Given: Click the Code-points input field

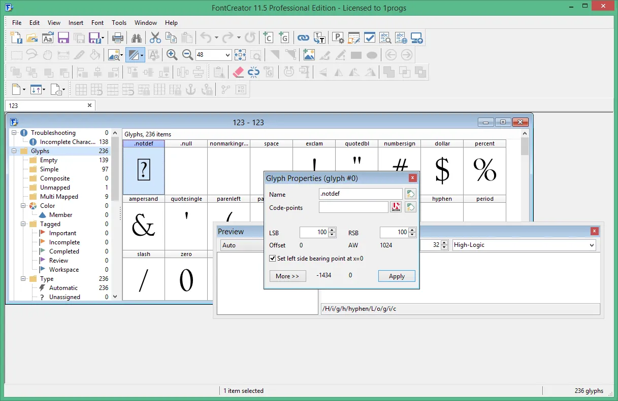Looking at the screenshot, I should tap(353, 207).
